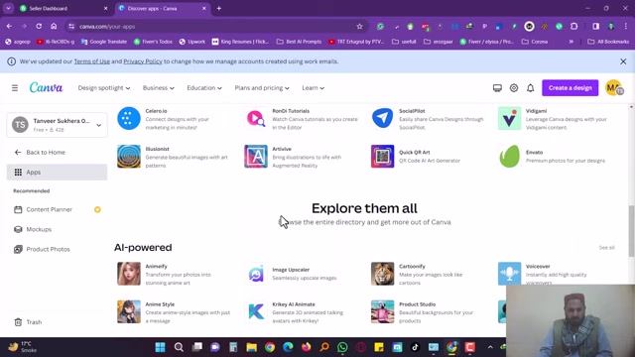
Task: Click the desktop app monitor icon
Action: 497,88
